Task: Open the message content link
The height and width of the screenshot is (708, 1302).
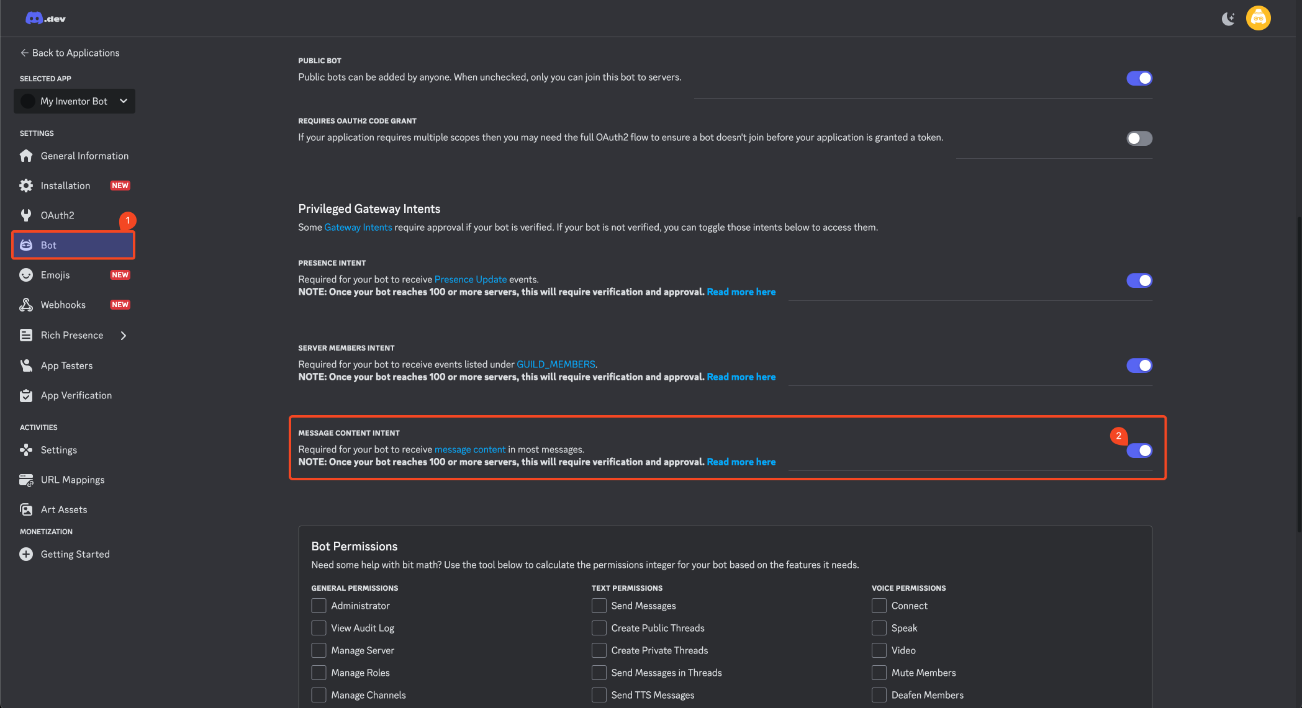Action: [470, 450]
